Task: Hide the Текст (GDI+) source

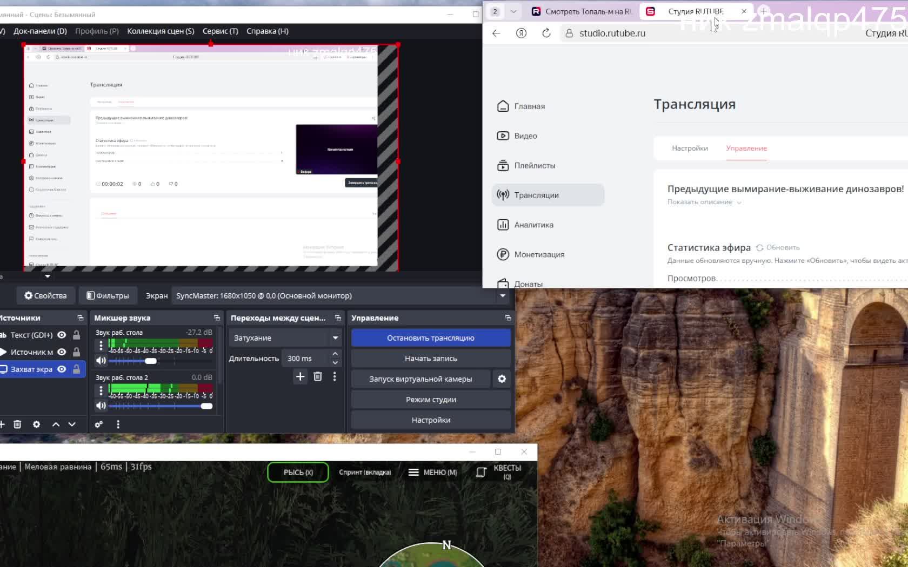Action: tap(62, 335)
